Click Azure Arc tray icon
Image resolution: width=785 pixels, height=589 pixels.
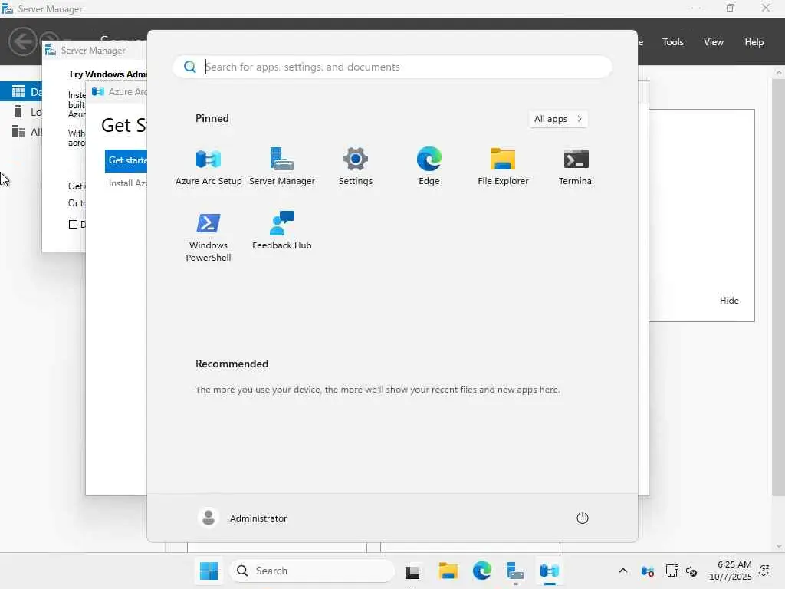tap(647, 571)
